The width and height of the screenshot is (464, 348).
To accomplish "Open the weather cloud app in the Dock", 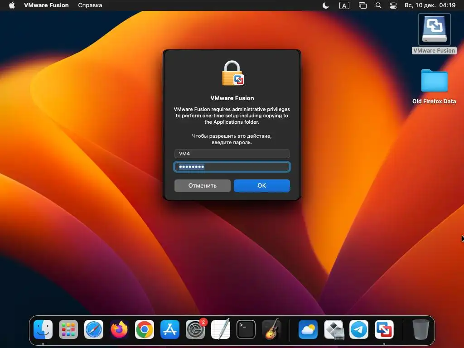I will tap(308, 329).
